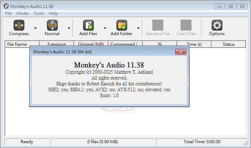Viewport: 251px width, 148px height.
Task: Minimize the Monkey's Audio main window
Action: click(219, 7)
